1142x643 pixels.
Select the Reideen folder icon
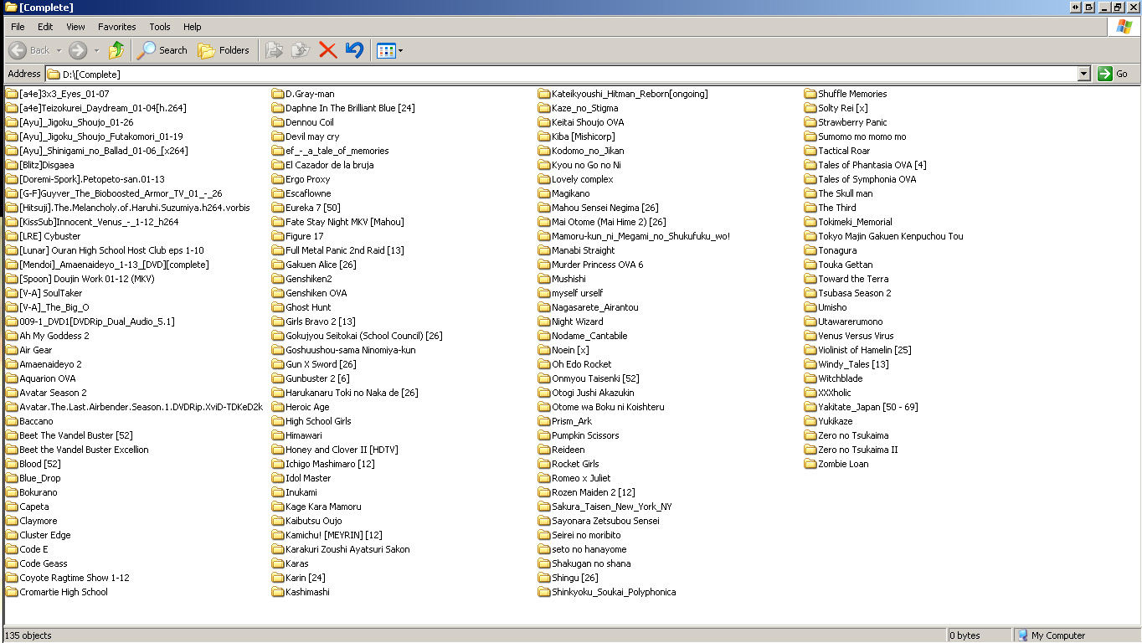pos(544,450)
